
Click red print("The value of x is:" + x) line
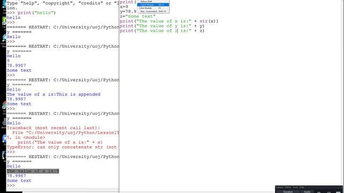tap(60, 143)
